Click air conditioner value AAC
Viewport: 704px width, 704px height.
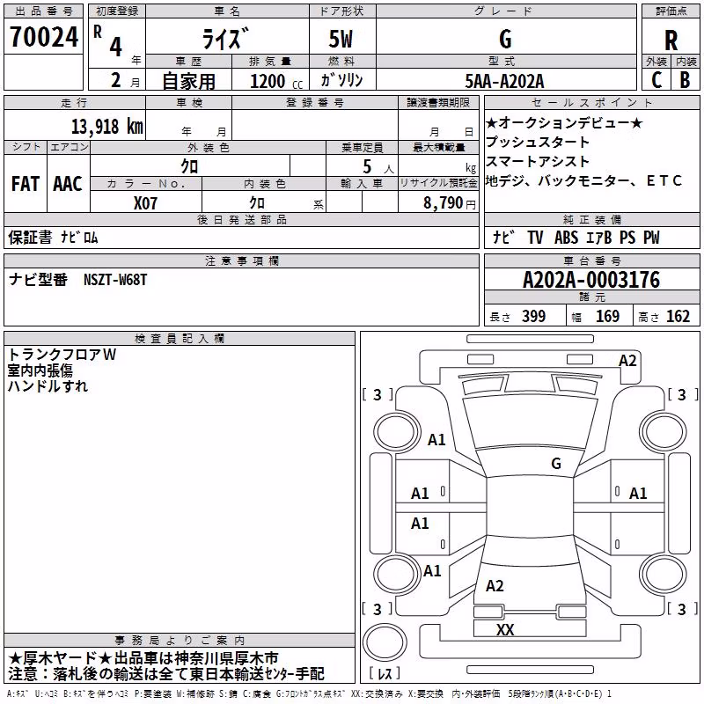[x=68, y=184]
